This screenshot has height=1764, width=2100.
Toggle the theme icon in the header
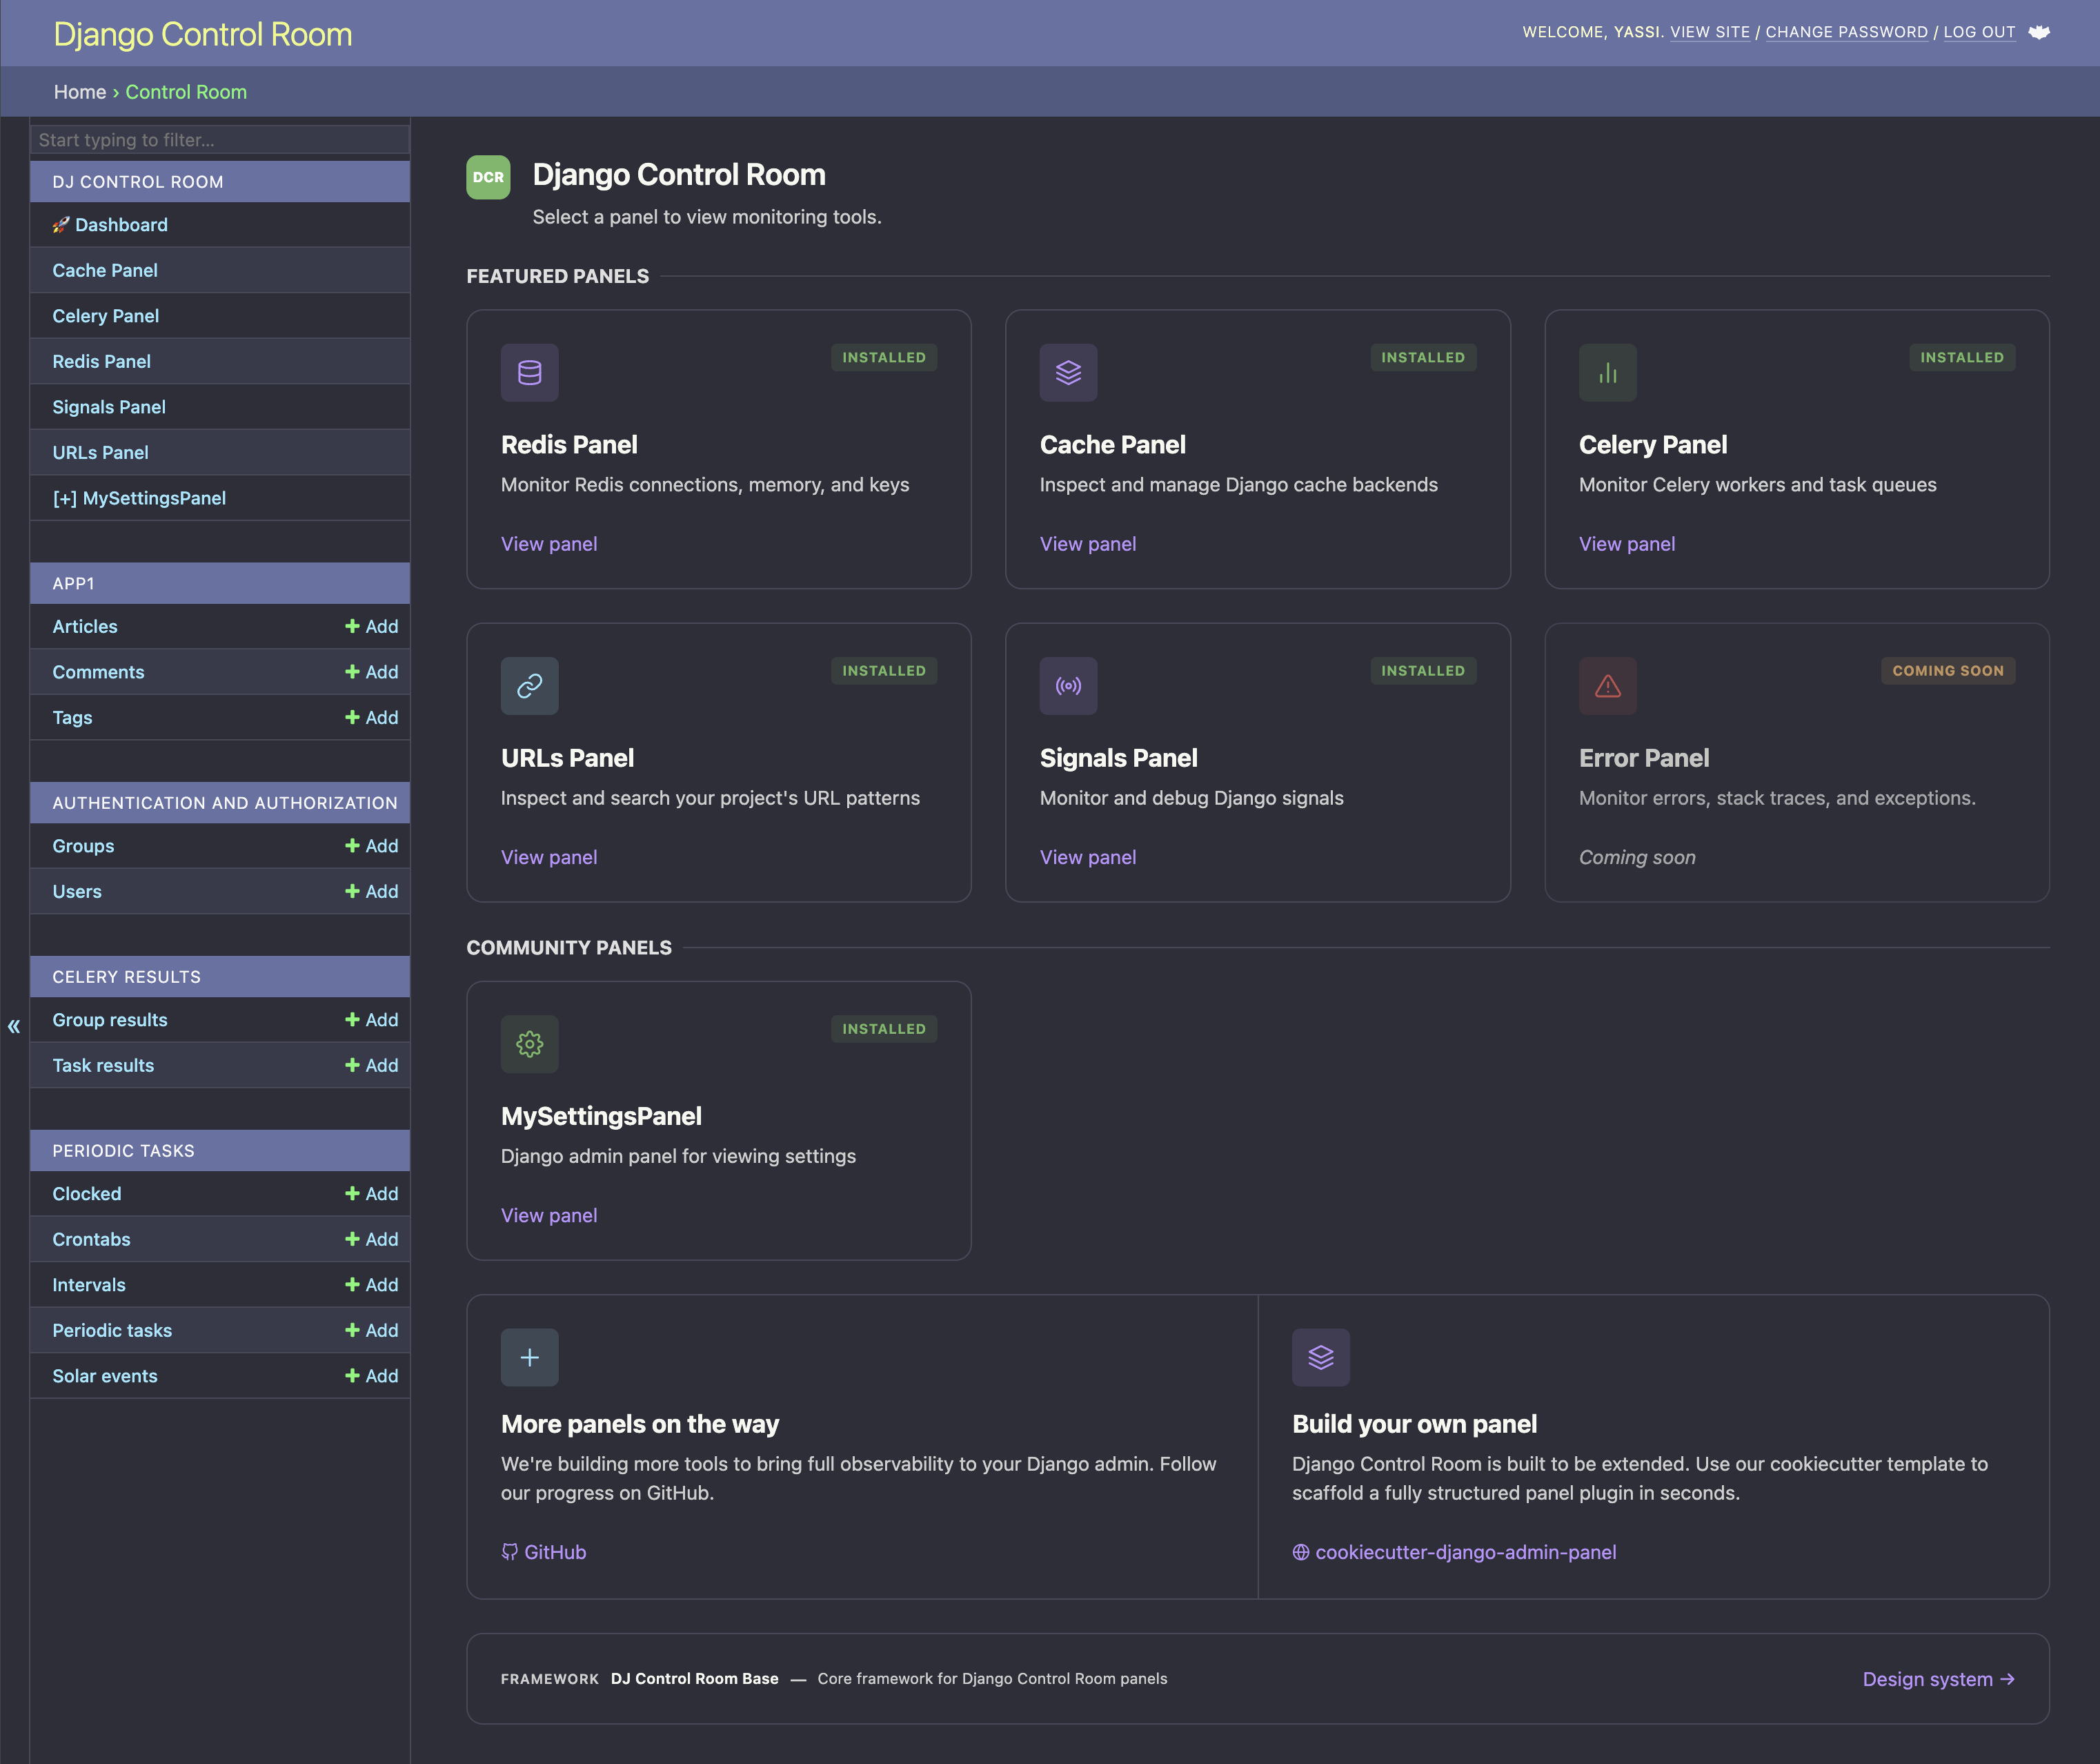(x=2038, y=32)
